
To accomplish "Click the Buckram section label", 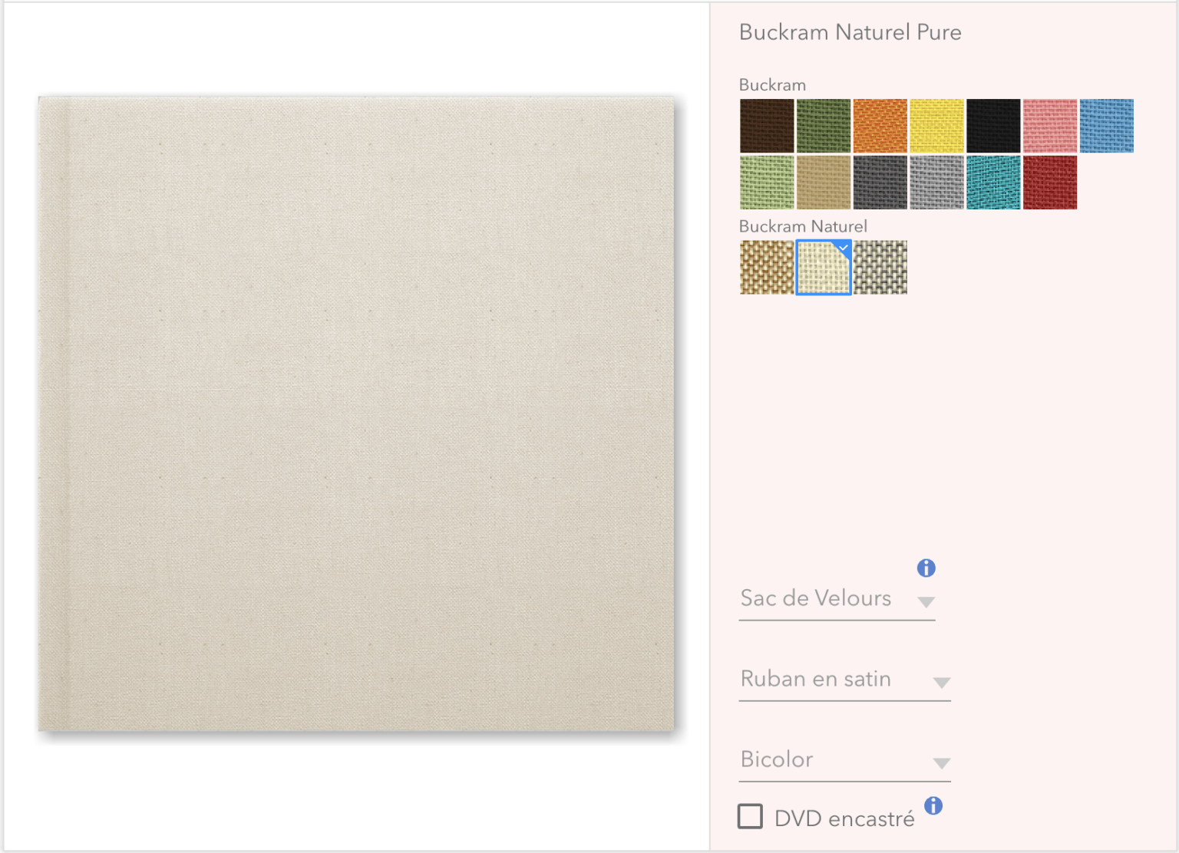I will [x=772, y=85].
